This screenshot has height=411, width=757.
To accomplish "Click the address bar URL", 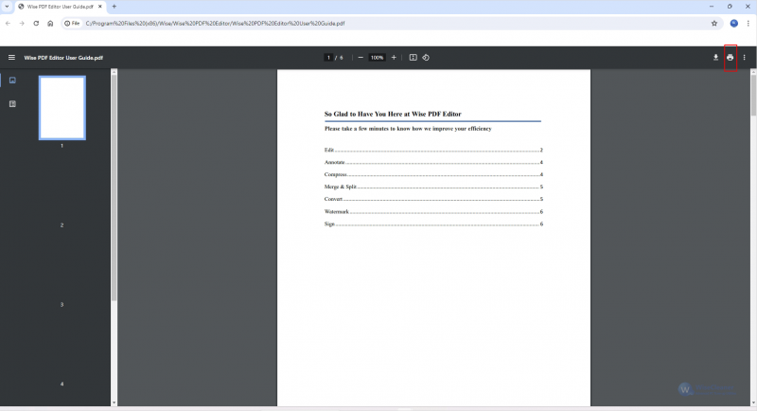I will tap(215, 23).
